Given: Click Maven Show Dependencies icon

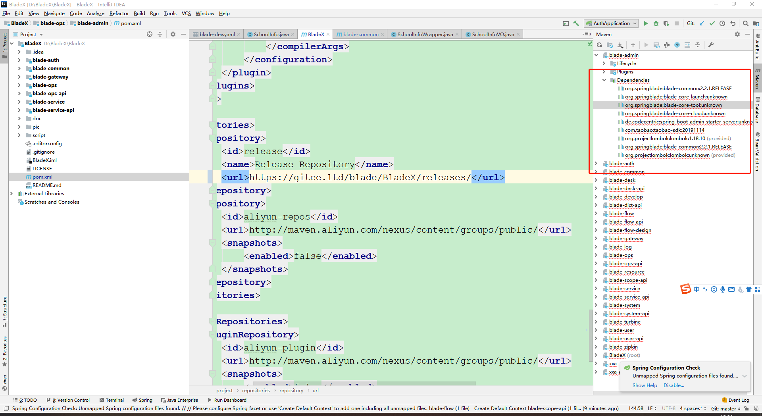Looking at the screenshot, I should [x=687, y=45].
